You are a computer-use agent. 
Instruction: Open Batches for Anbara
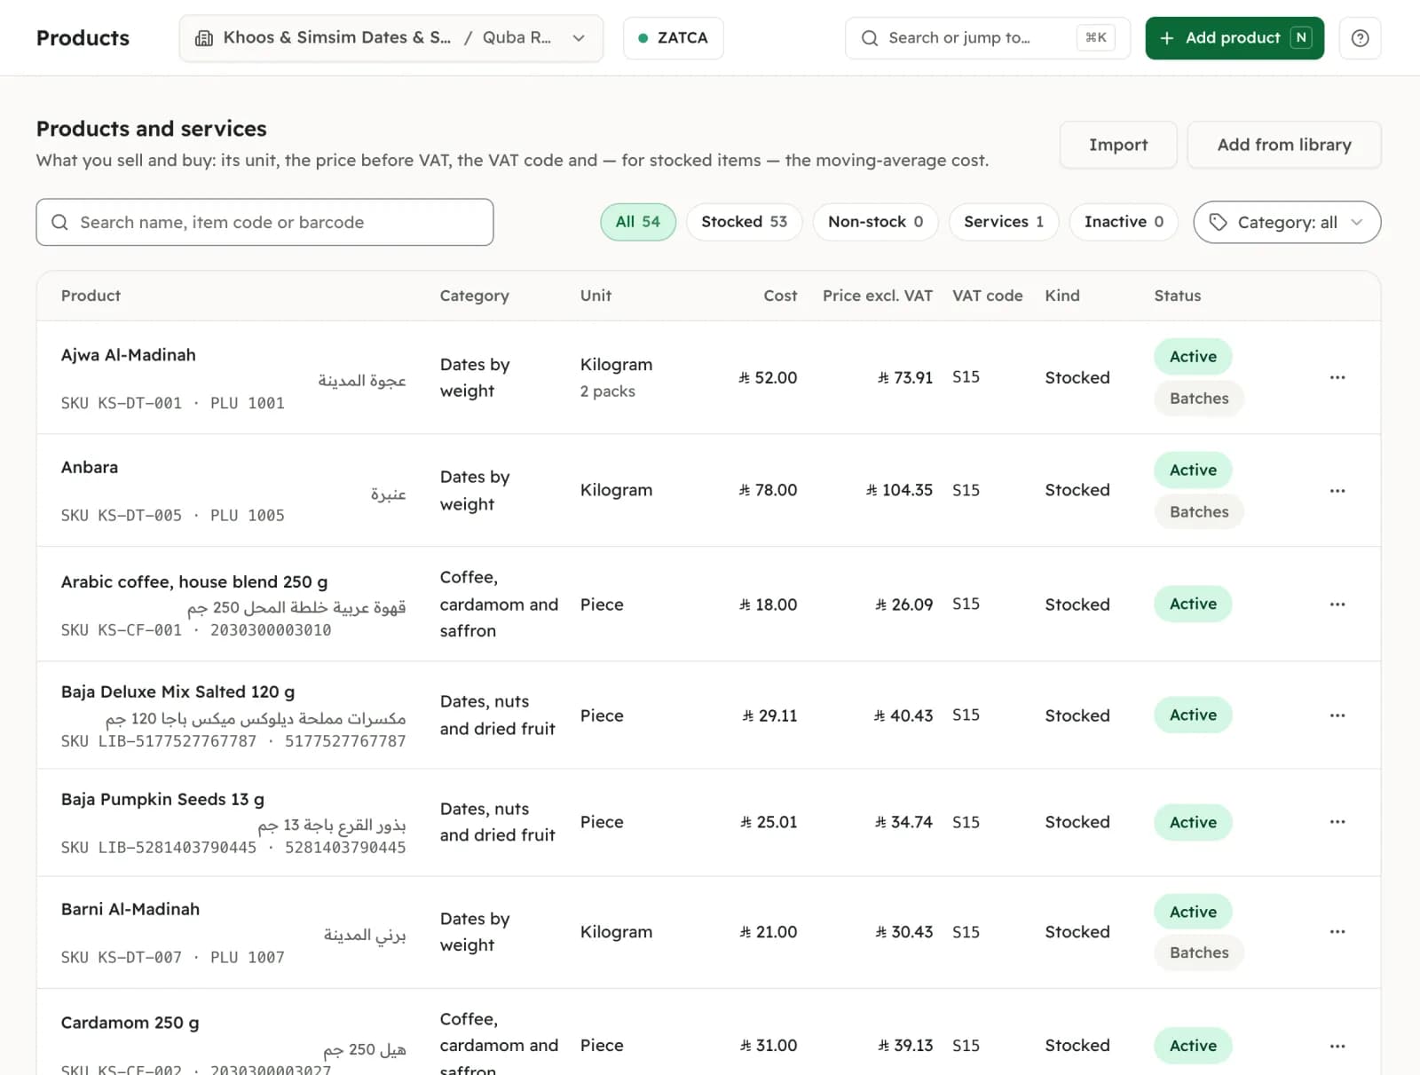coord(1199,511)
